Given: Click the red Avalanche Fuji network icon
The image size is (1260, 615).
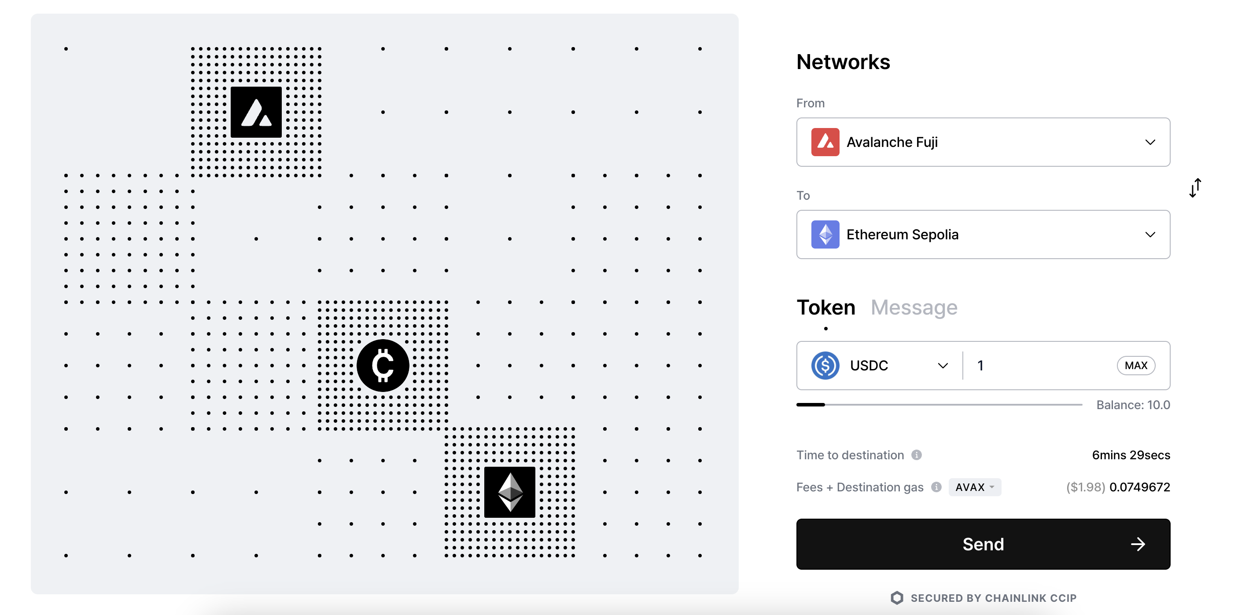Looking at the screenshot, I should (x=825, y=142).
